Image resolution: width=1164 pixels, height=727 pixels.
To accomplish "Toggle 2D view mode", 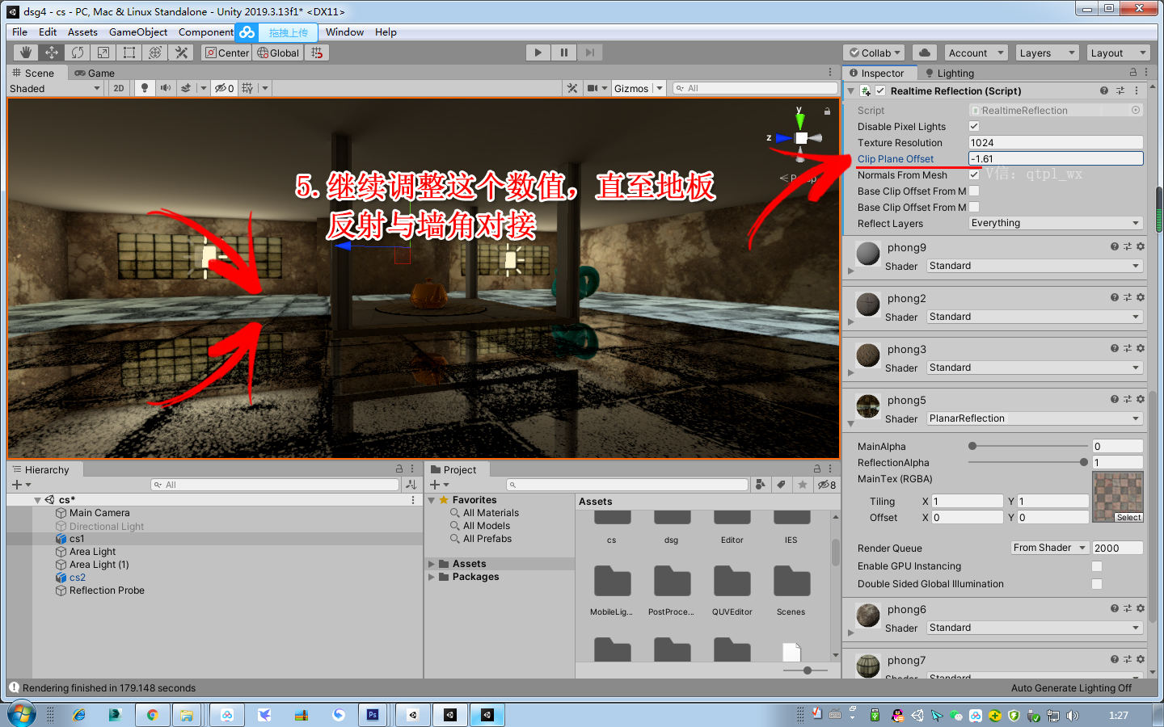I will point(119,88).
